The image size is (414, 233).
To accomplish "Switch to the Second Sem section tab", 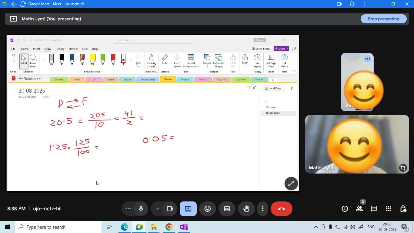I will [147, 79].
